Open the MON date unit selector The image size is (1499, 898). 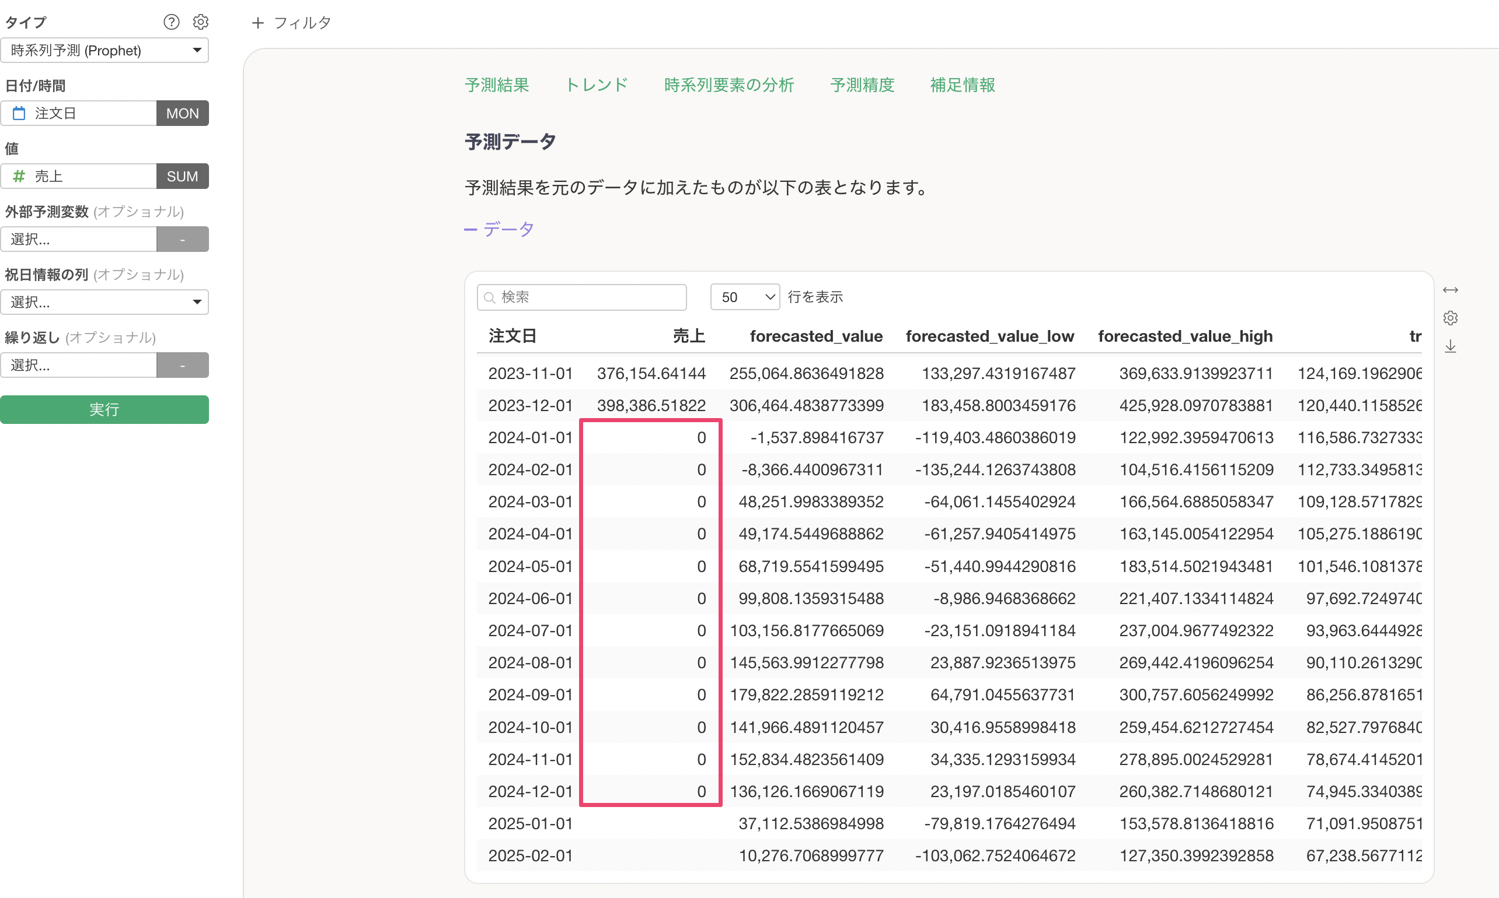click(x=182, y=113)
